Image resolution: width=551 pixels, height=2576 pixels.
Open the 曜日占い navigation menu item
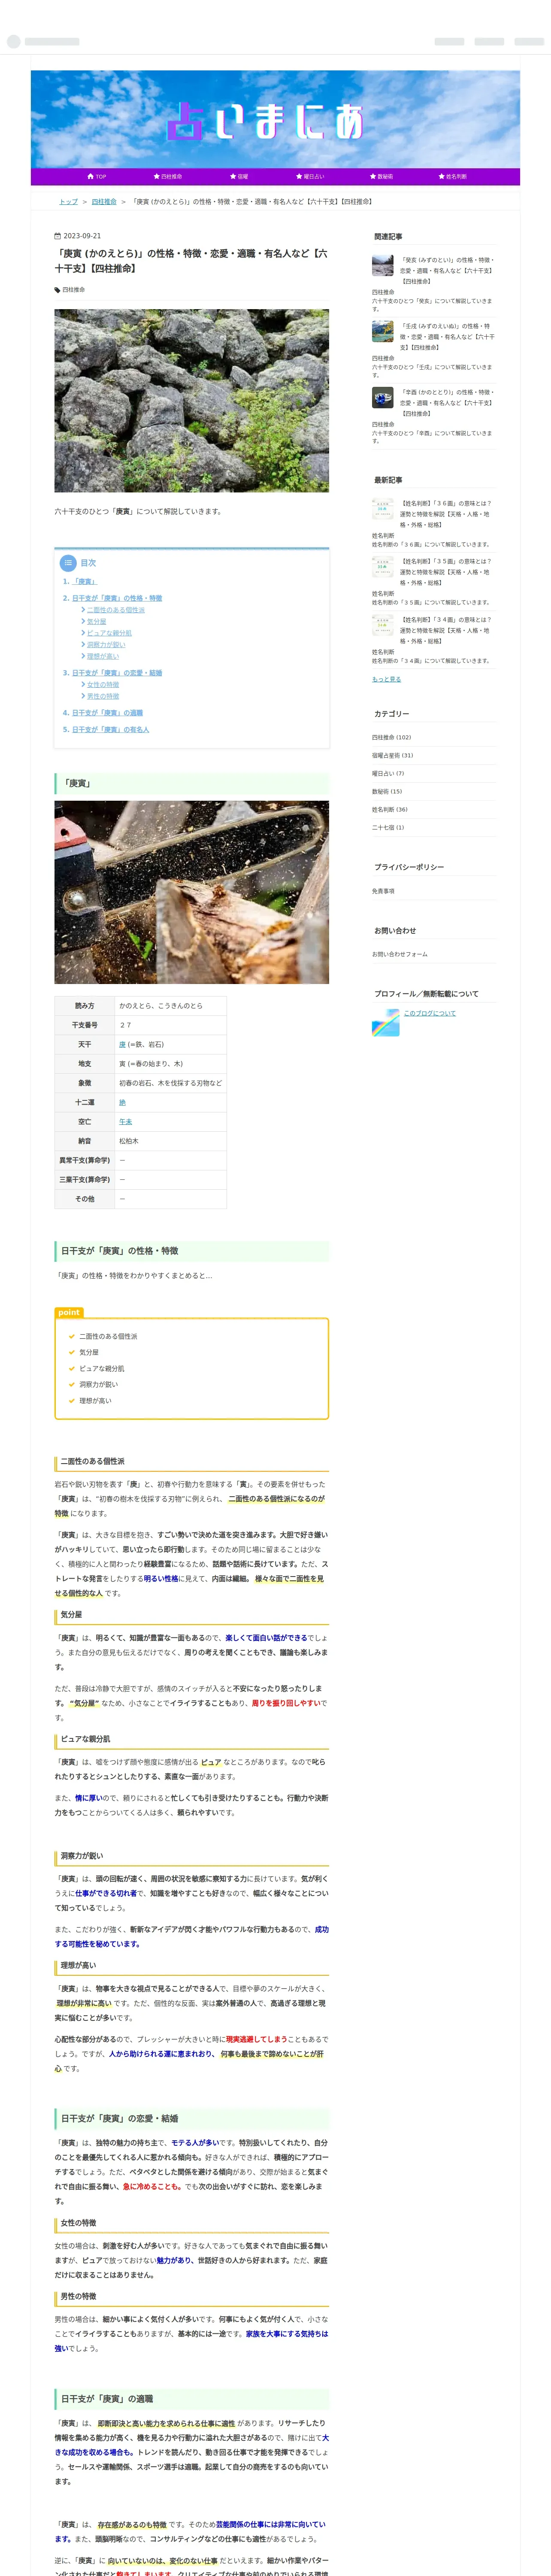tap(310, 176)
